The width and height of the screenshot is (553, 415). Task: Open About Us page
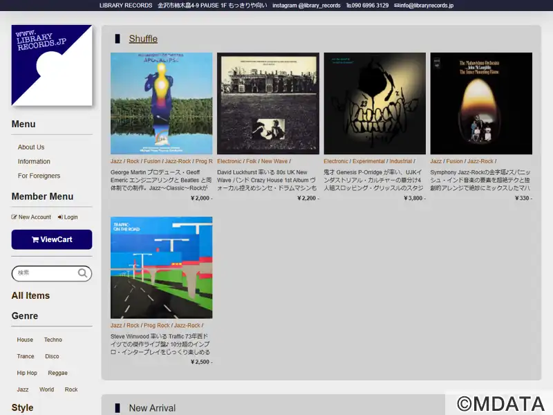click(x=31, y=147)
